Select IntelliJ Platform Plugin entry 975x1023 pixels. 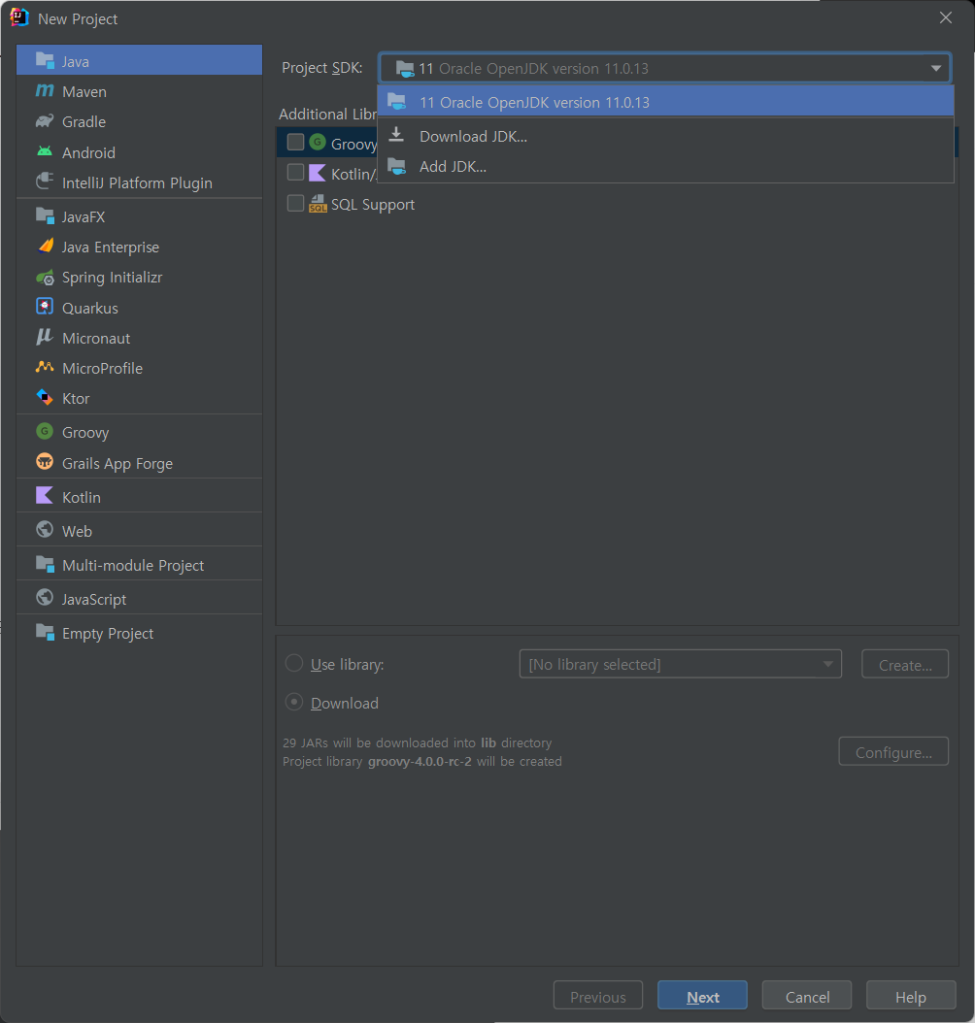coord(139,182)
